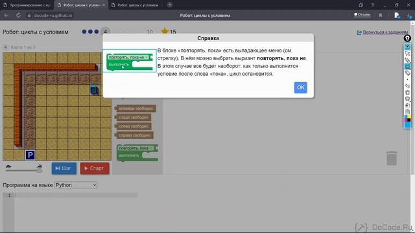Select the «сзади свободно» condition block

coord(133,117)
